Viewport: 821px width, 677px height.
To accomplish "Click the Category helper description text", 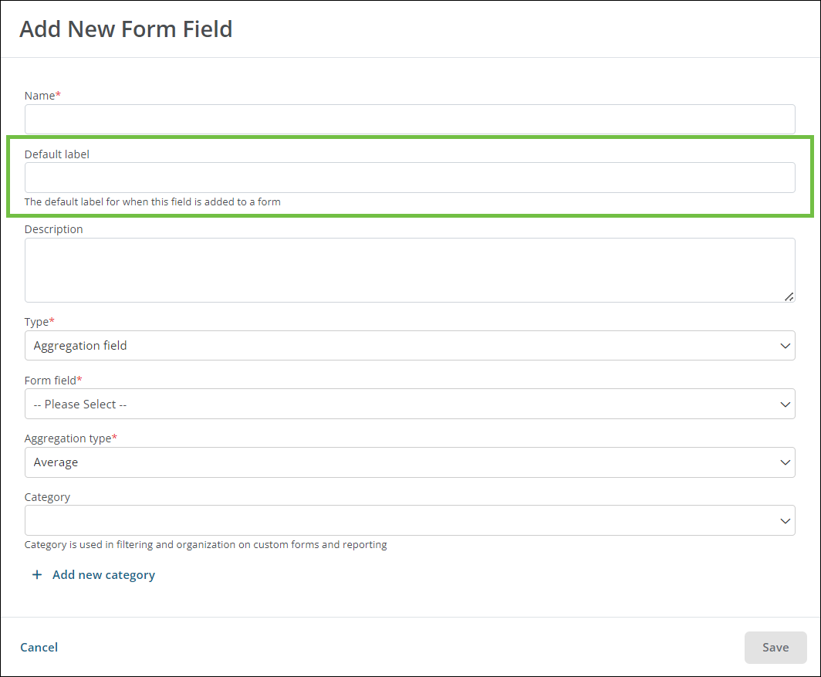I will tap(206, 545).
